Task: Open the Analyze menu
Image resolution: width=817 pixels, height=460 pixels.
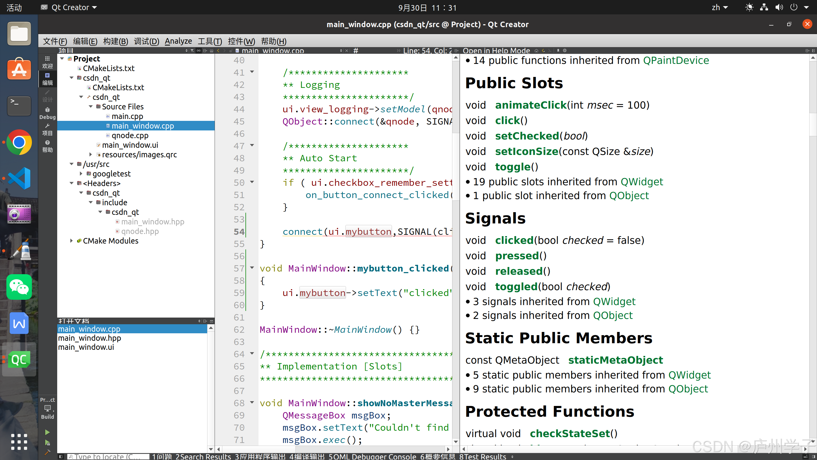Action: [x=178, y=41]
